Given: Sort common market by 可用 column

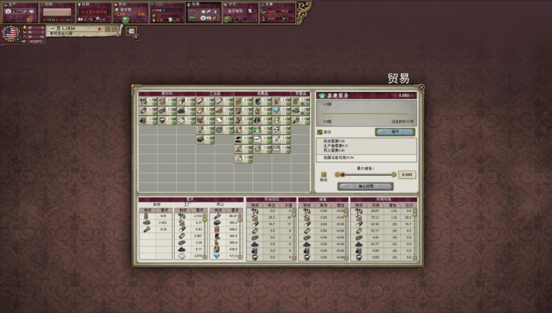Looking at the screenshot, I should coord(376,205).
